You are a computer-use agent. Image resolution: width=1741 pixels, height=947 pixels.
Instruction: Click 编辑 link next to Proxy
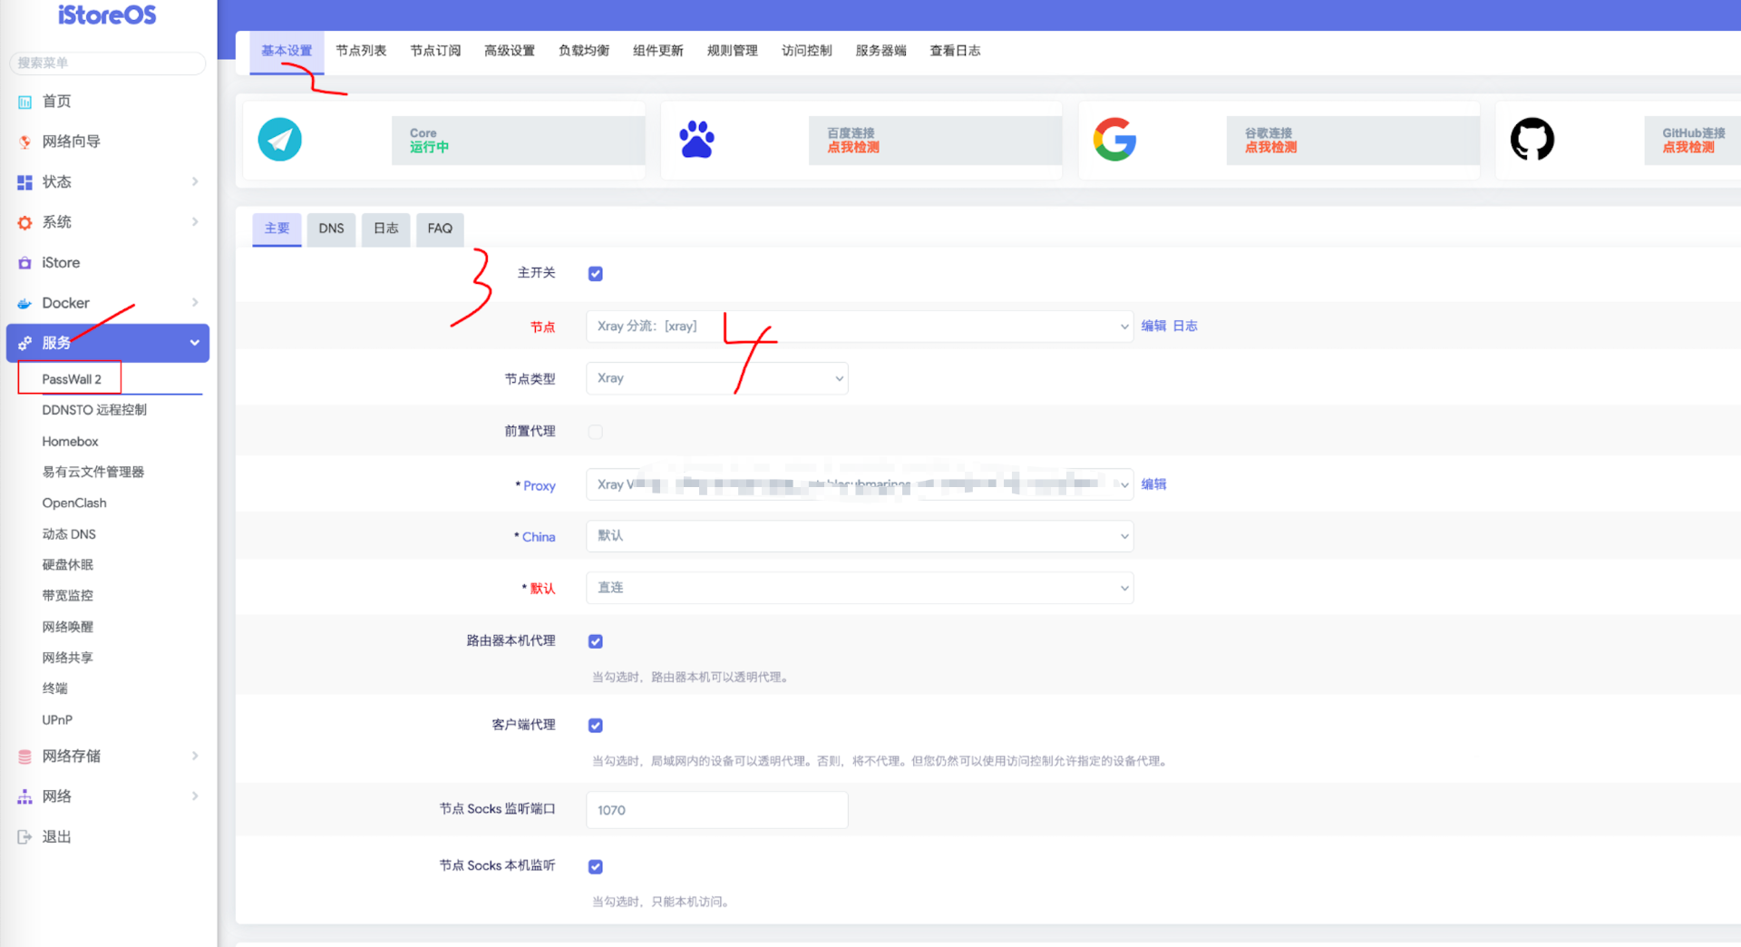pos(1153,484)
